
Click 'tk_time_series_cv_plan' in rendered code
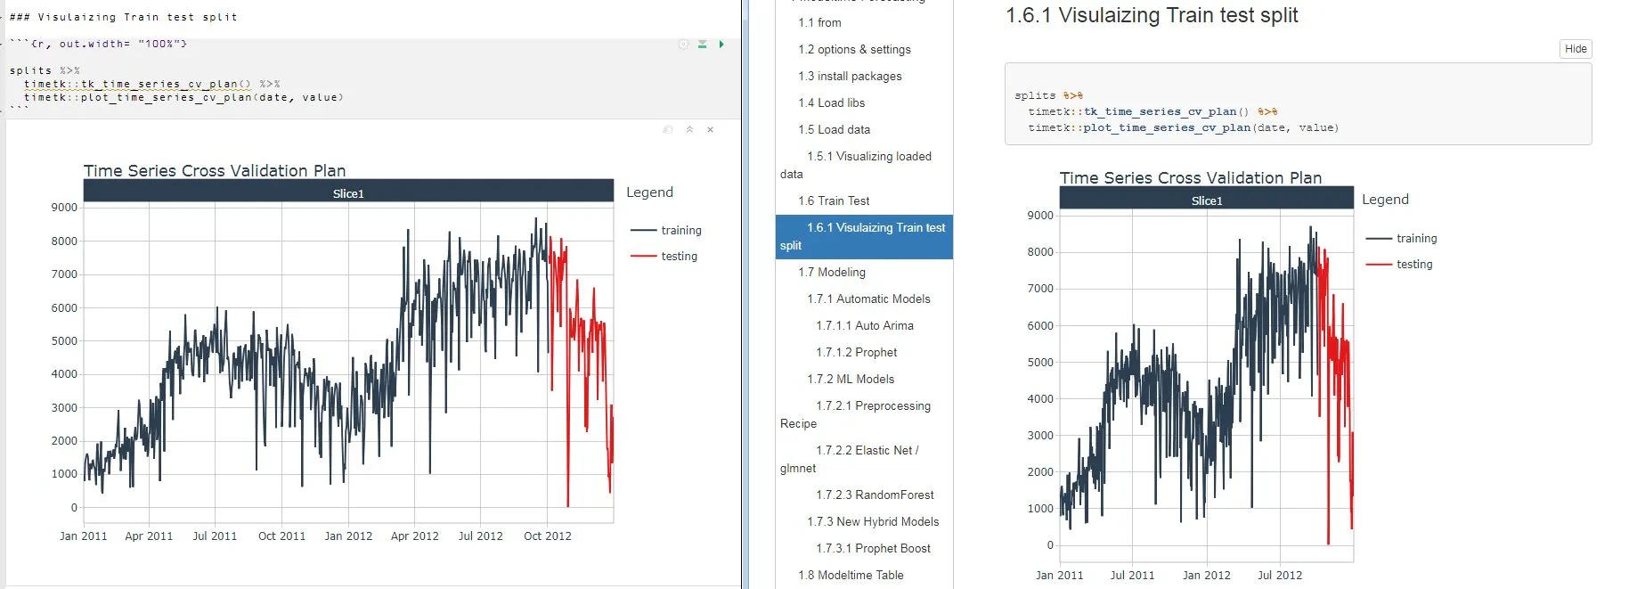click(x=1161, y=111)
